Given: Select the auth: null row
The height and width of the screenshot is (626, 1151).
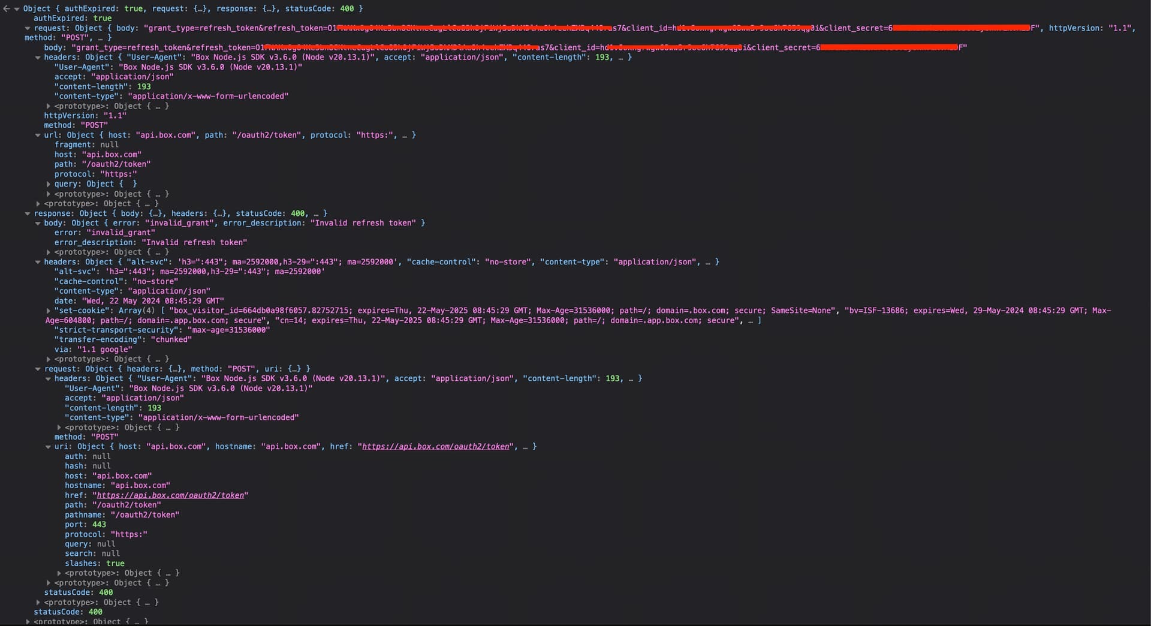Looking at the screenshot, I should click(x=88, y=457).
